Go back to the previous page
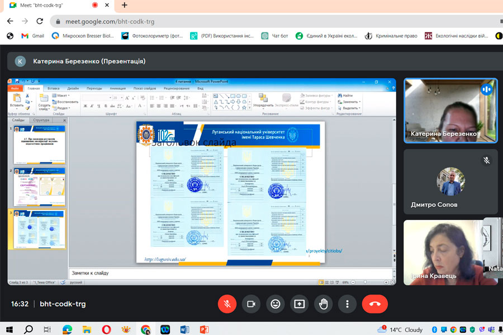This screenshot has width=503, height=335. (10, 21)
